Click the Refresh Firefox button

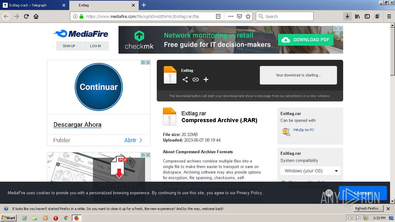(x=368, y=209)
